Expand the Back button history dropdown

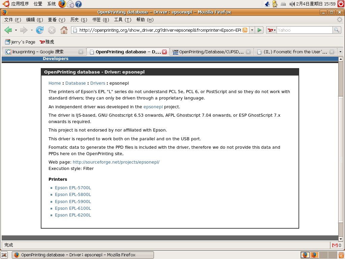coord(16,30)
